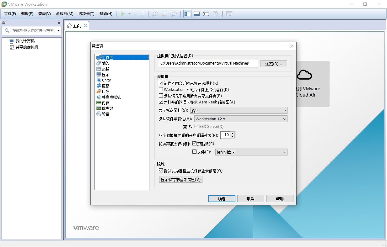Viewport: 387px width, 247px height.
Task: Click the 显示保存的登录信息(V) button
Action: pos(180,179)
